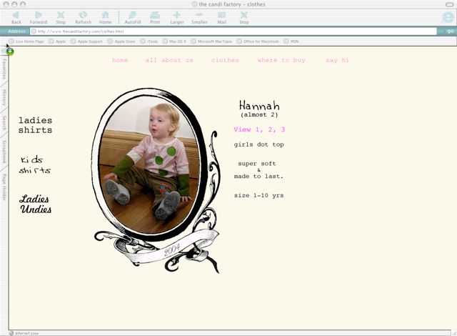Click the girls dot top text
Viewport: 457px width, 336px height.
click(x=258, y=144)
